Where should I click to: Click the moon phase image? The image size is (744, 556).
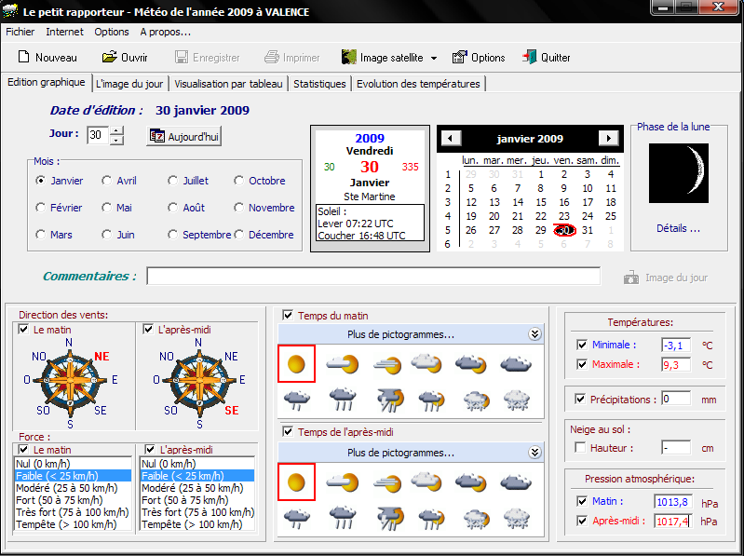click(x=679, y=176)
